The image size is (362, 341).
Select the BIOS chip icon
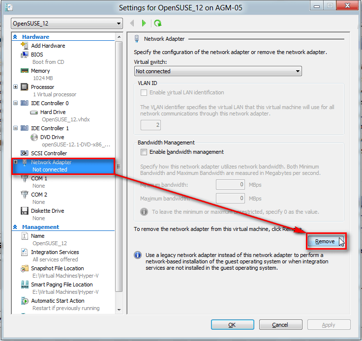coord(25,55)
